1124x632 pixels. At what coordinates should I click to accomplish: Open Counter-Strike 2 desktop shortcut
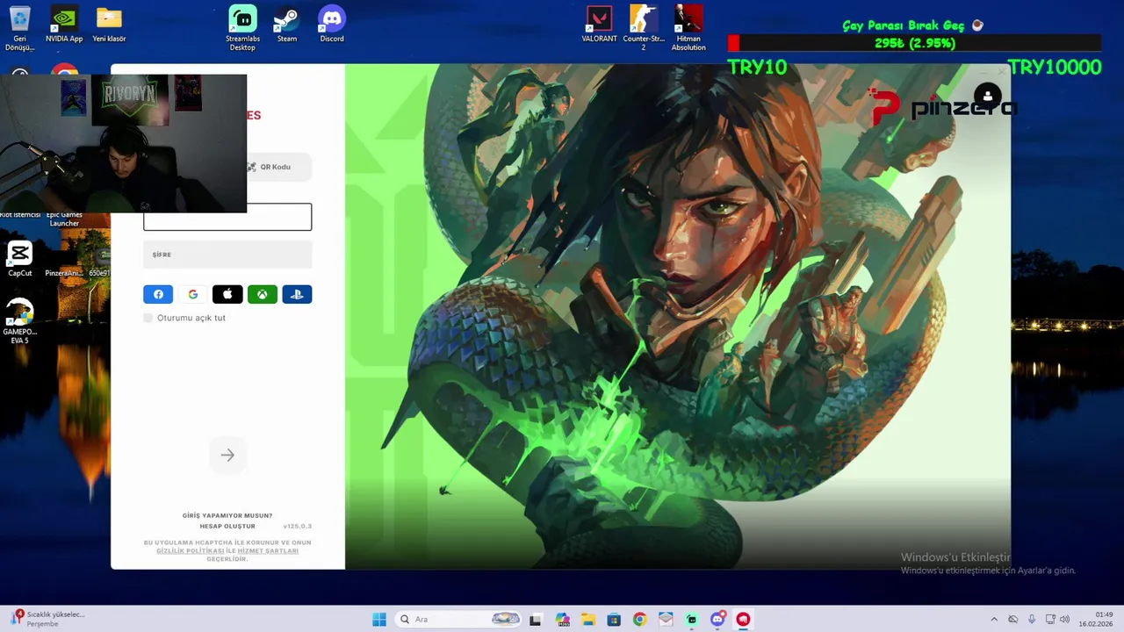644,29
